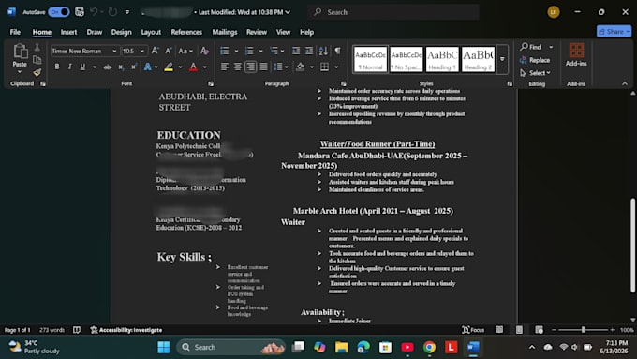Center align the text
The image size is (637, 359).
tap(238, 67)
